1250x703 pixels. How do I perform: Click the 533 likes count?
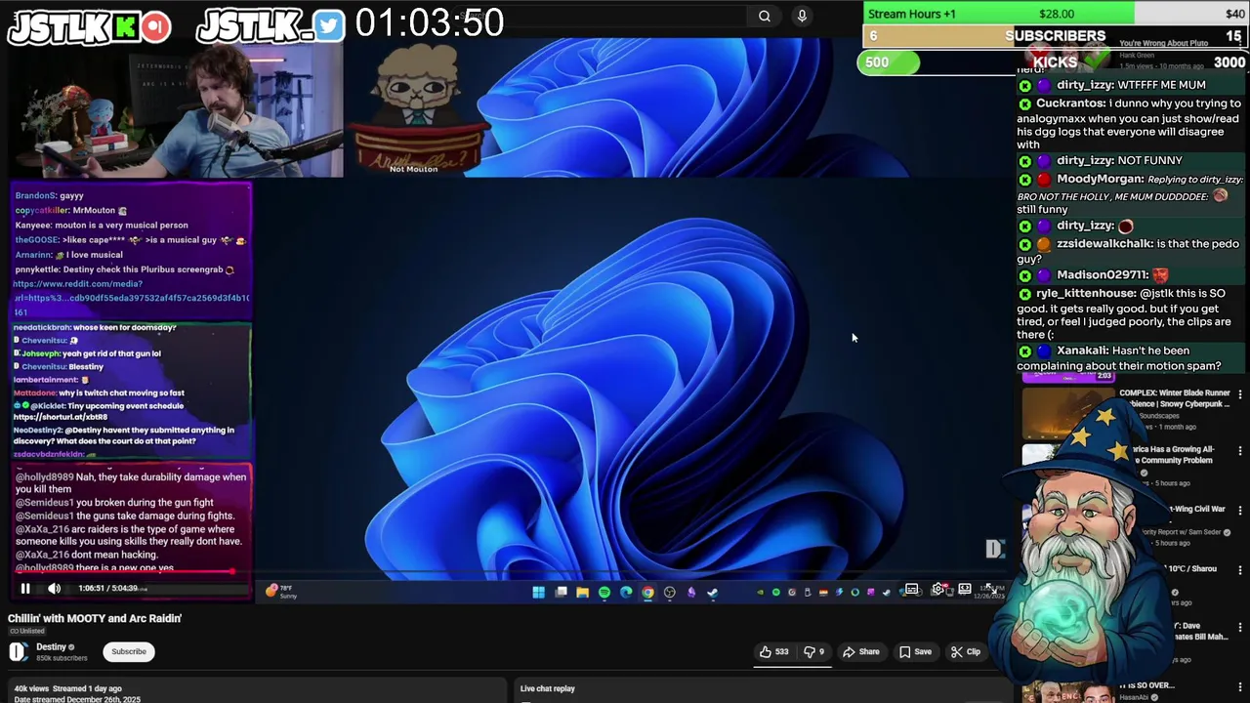coord(781,651)
